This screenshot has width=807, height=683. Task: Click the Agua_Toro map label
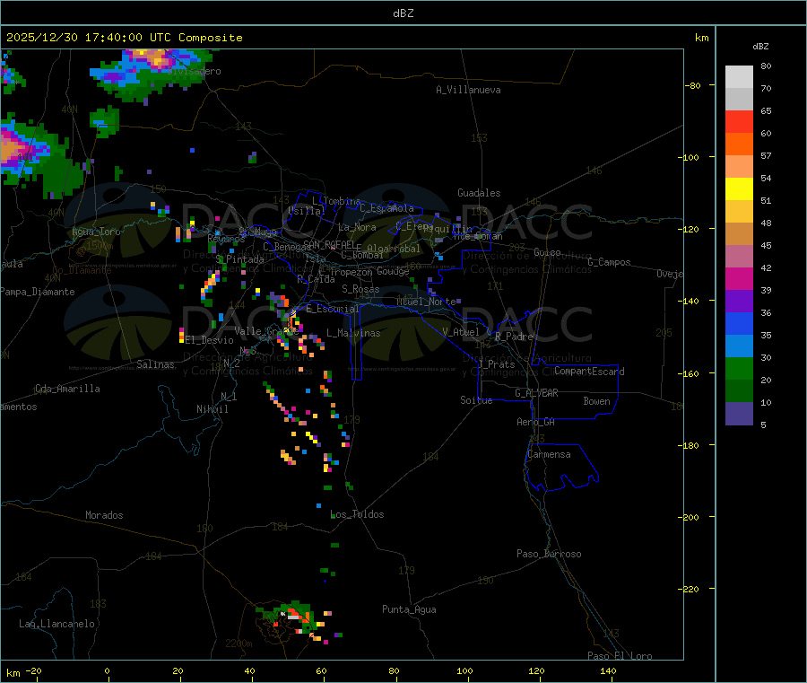click(x=96, y=232)
